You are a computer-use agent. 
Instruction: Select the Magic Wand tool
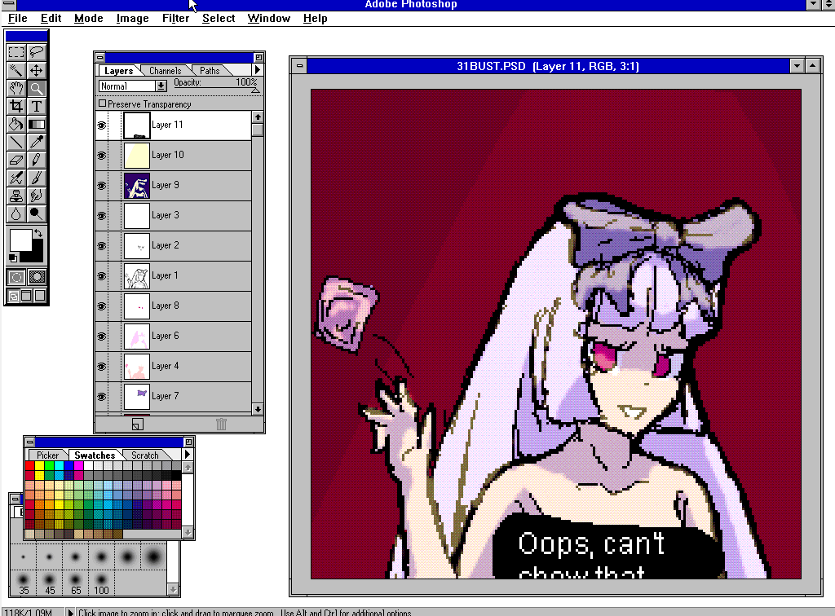16,70
